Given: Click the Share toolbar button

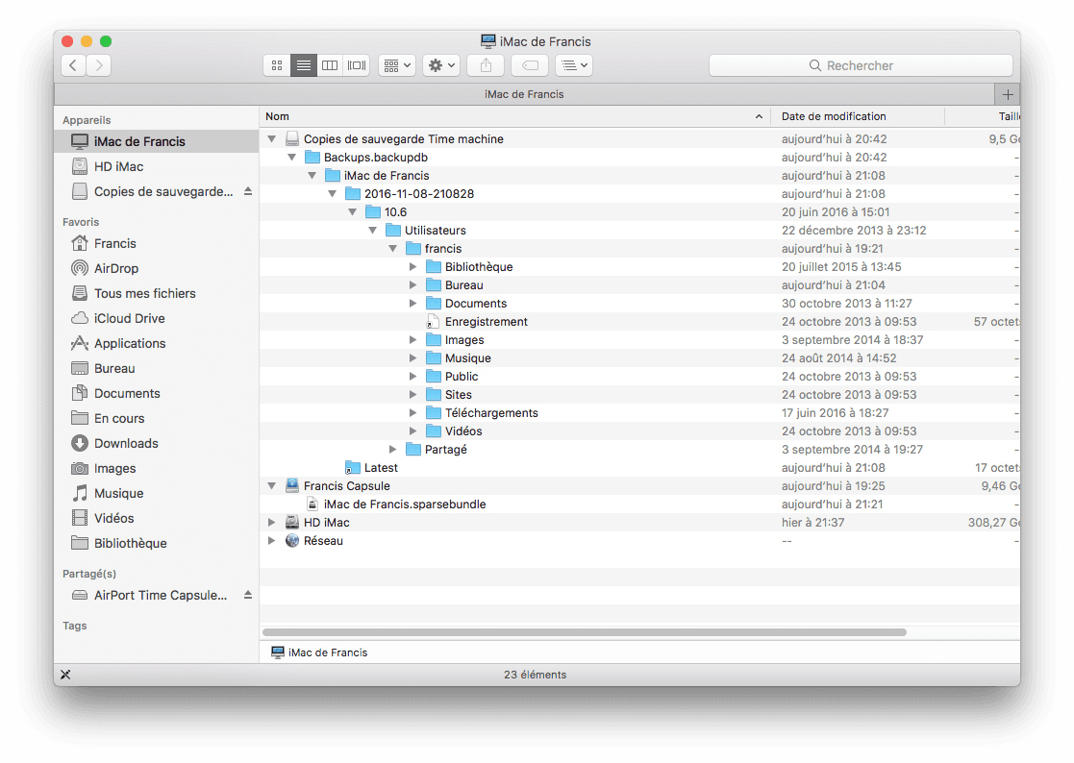Looking at the screenshot, I should point(486,65).
